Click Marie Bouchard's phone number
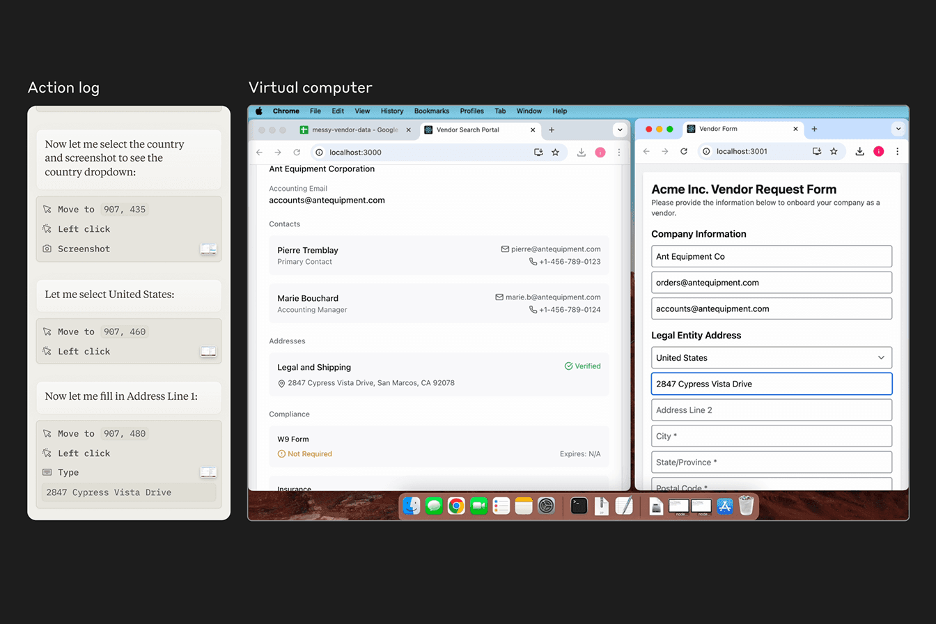This screenshot has height=624, width=936. coord(569,310)
